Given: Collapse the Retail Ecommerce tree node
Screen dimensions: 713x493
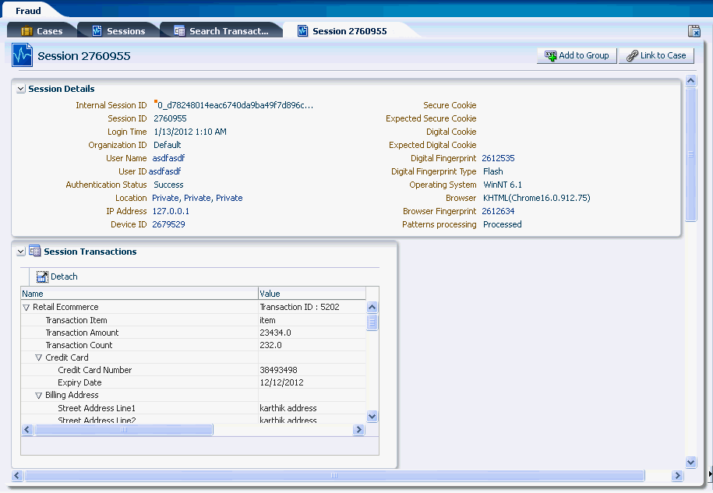Looking at the screenshot, I should pos(26,308).
